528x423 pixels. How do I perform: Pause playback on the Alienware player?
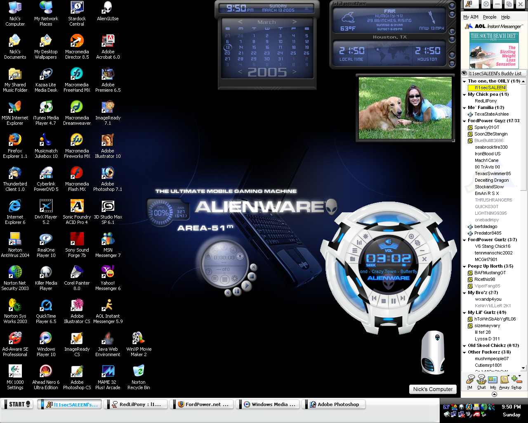[x=393, y=301]
